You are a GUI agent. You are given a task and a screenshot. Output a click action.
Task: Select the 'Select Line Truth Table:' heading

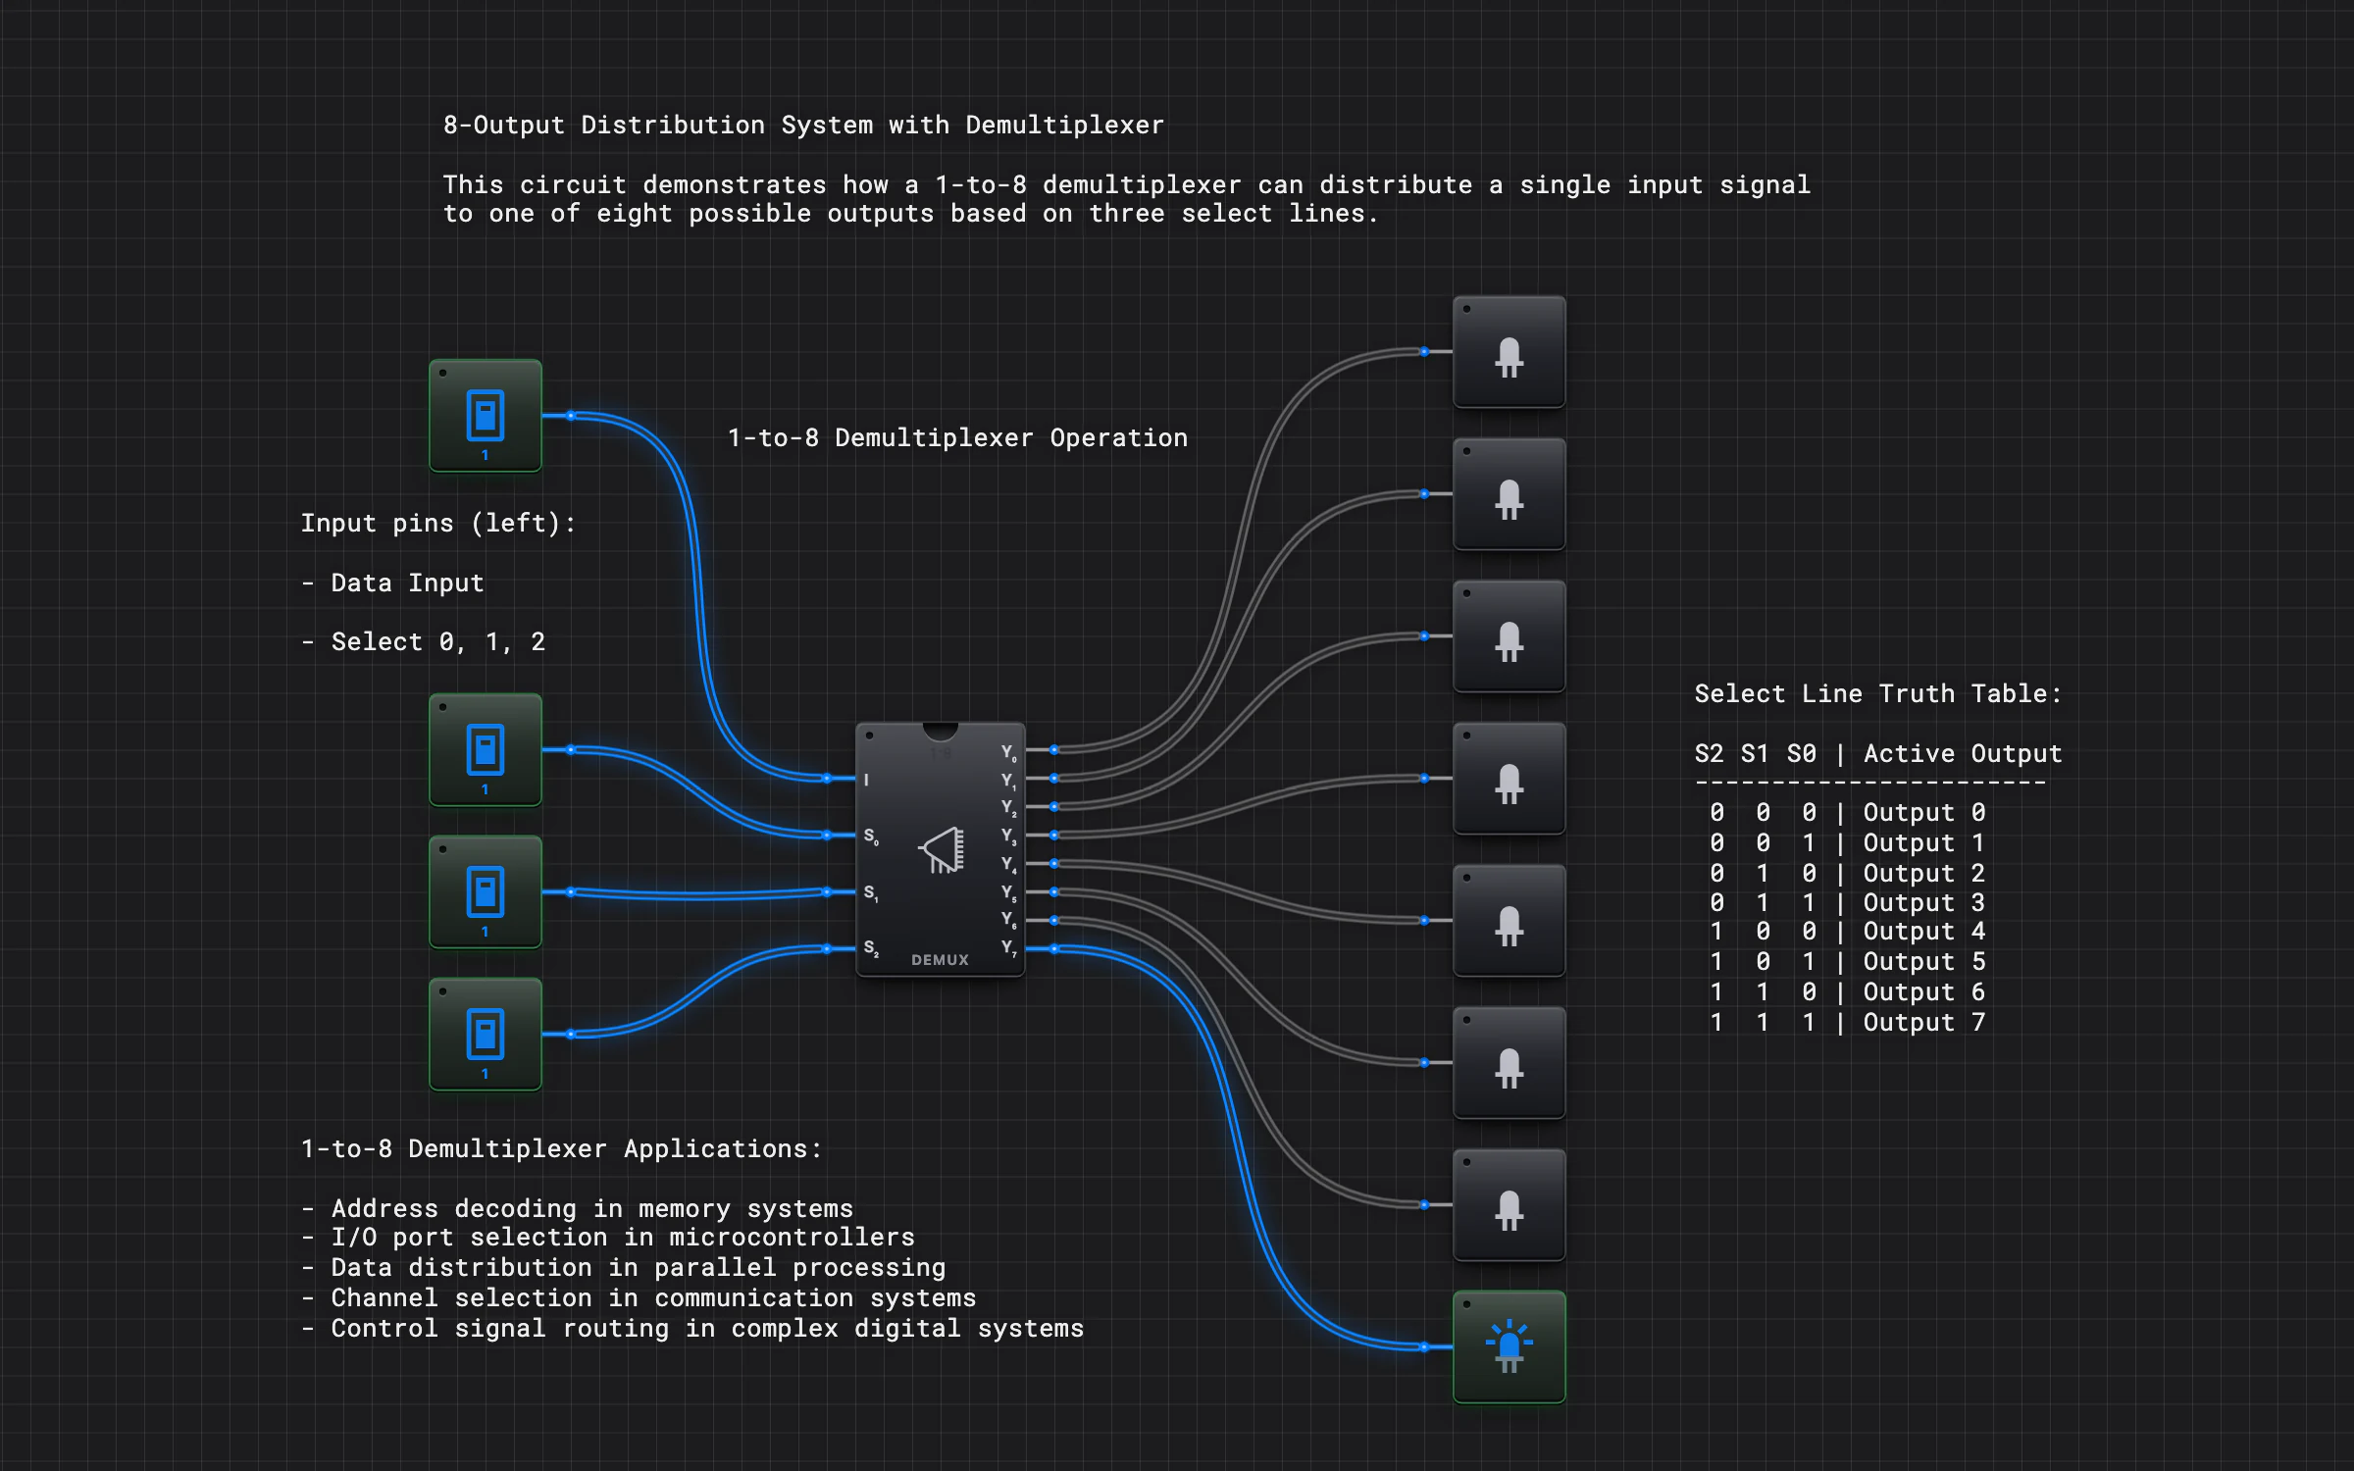coord(1878,694)
